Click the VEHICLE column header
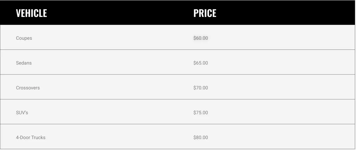The height and width of the screenshot is (150, 356). tap(31, 13)
